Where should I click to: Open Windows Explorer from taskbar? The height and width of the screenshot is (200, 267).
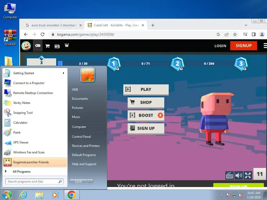40,195
